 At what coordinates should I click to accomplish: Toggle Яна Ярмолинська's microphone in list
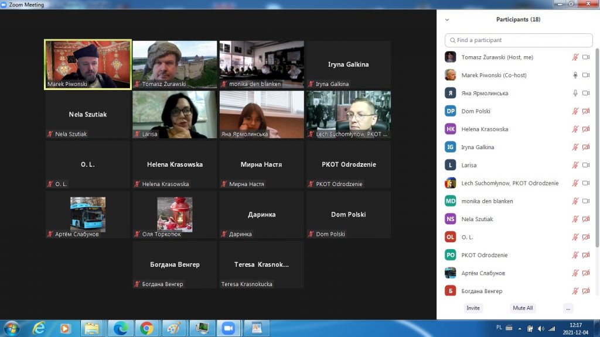pos(575,93)
